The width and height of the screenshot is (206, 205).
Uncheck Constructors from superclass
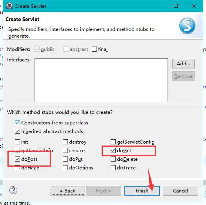point(17,123)
